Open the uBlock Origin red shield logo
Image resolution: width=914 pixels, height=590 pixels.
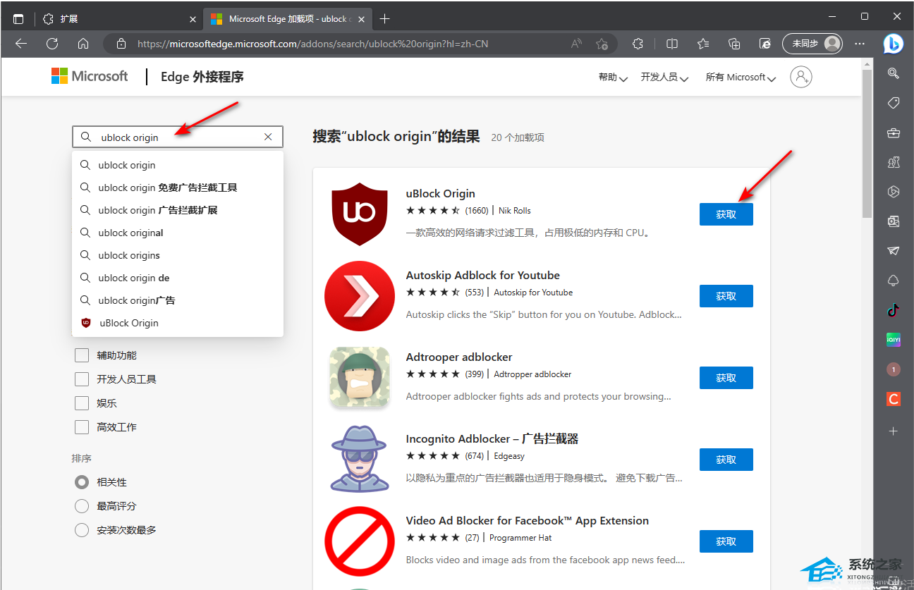coord(360,214)
